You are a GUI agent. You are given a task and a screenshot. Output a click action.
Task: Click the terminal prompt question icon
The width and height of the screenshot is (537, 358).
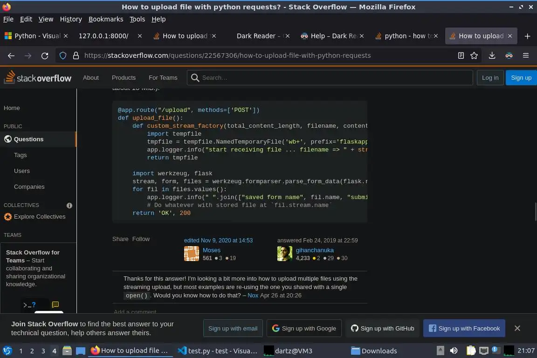tap(29, 304)
